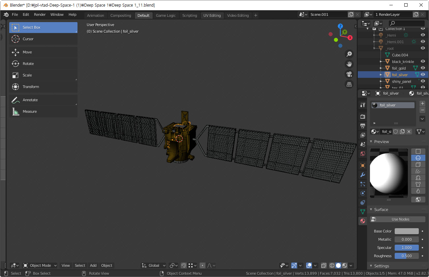Click the Base Color swatch
The height and width of the screenshot is (277, 429).
[x=407, y=231]
